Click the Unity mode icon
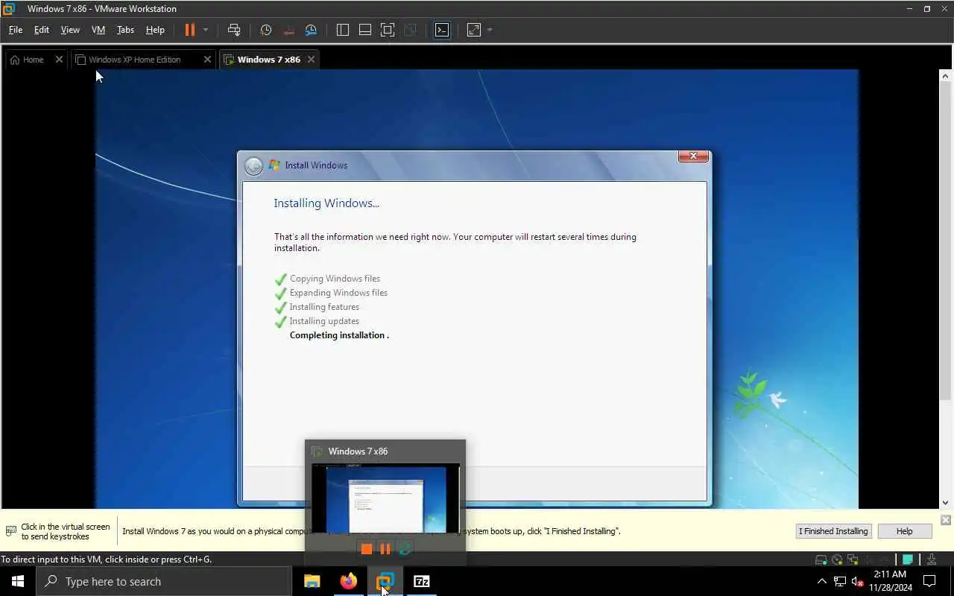This screenshot has height=596, width=954. coord(410,30)
